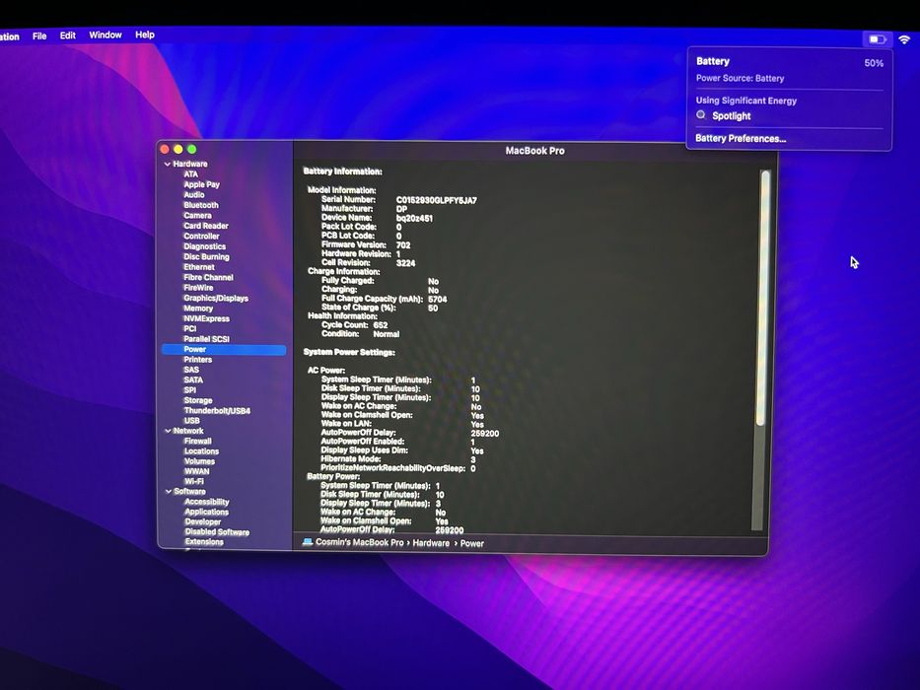
Task: Click the Condition value Normal
Action: click(387, 334)
